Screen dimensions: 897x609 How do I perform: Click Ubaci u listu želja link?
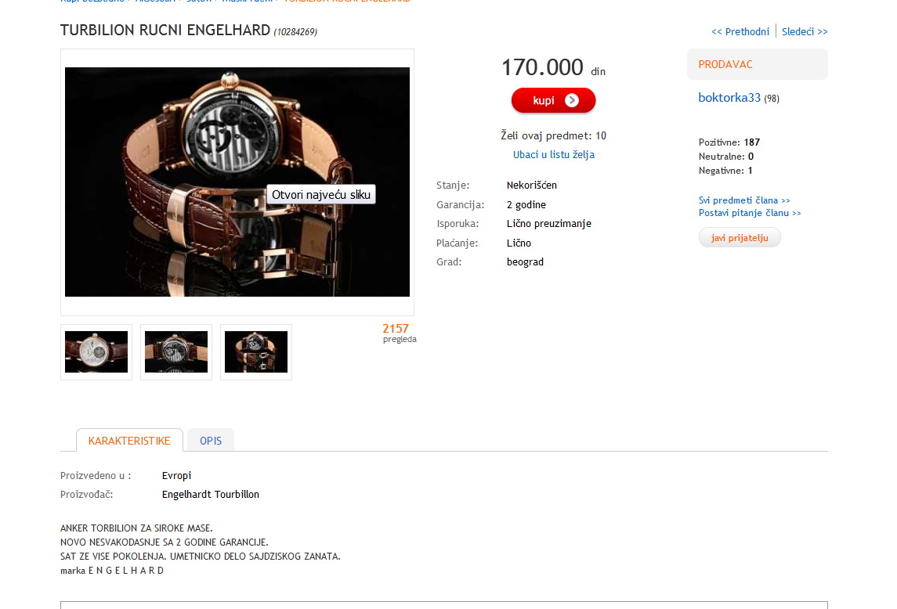(553, 154)
